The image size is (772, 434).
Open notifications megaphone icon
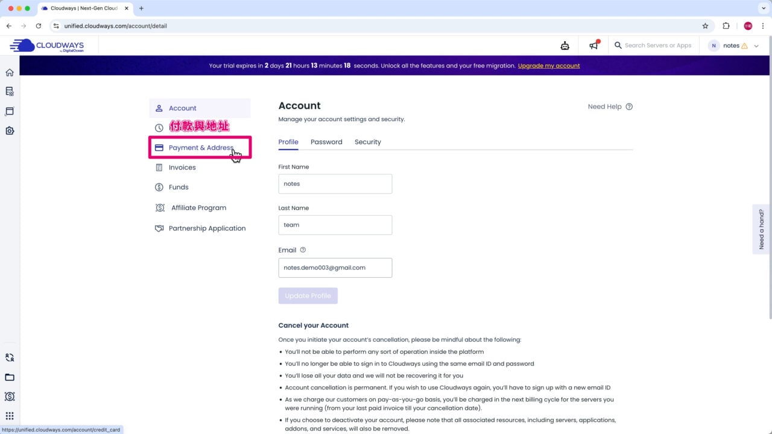tap(594, 46)
